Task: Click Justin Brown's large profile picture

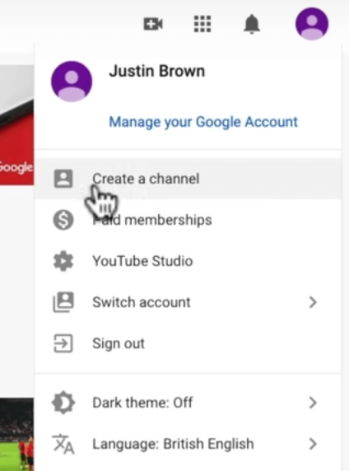Action: click(72, 82)
